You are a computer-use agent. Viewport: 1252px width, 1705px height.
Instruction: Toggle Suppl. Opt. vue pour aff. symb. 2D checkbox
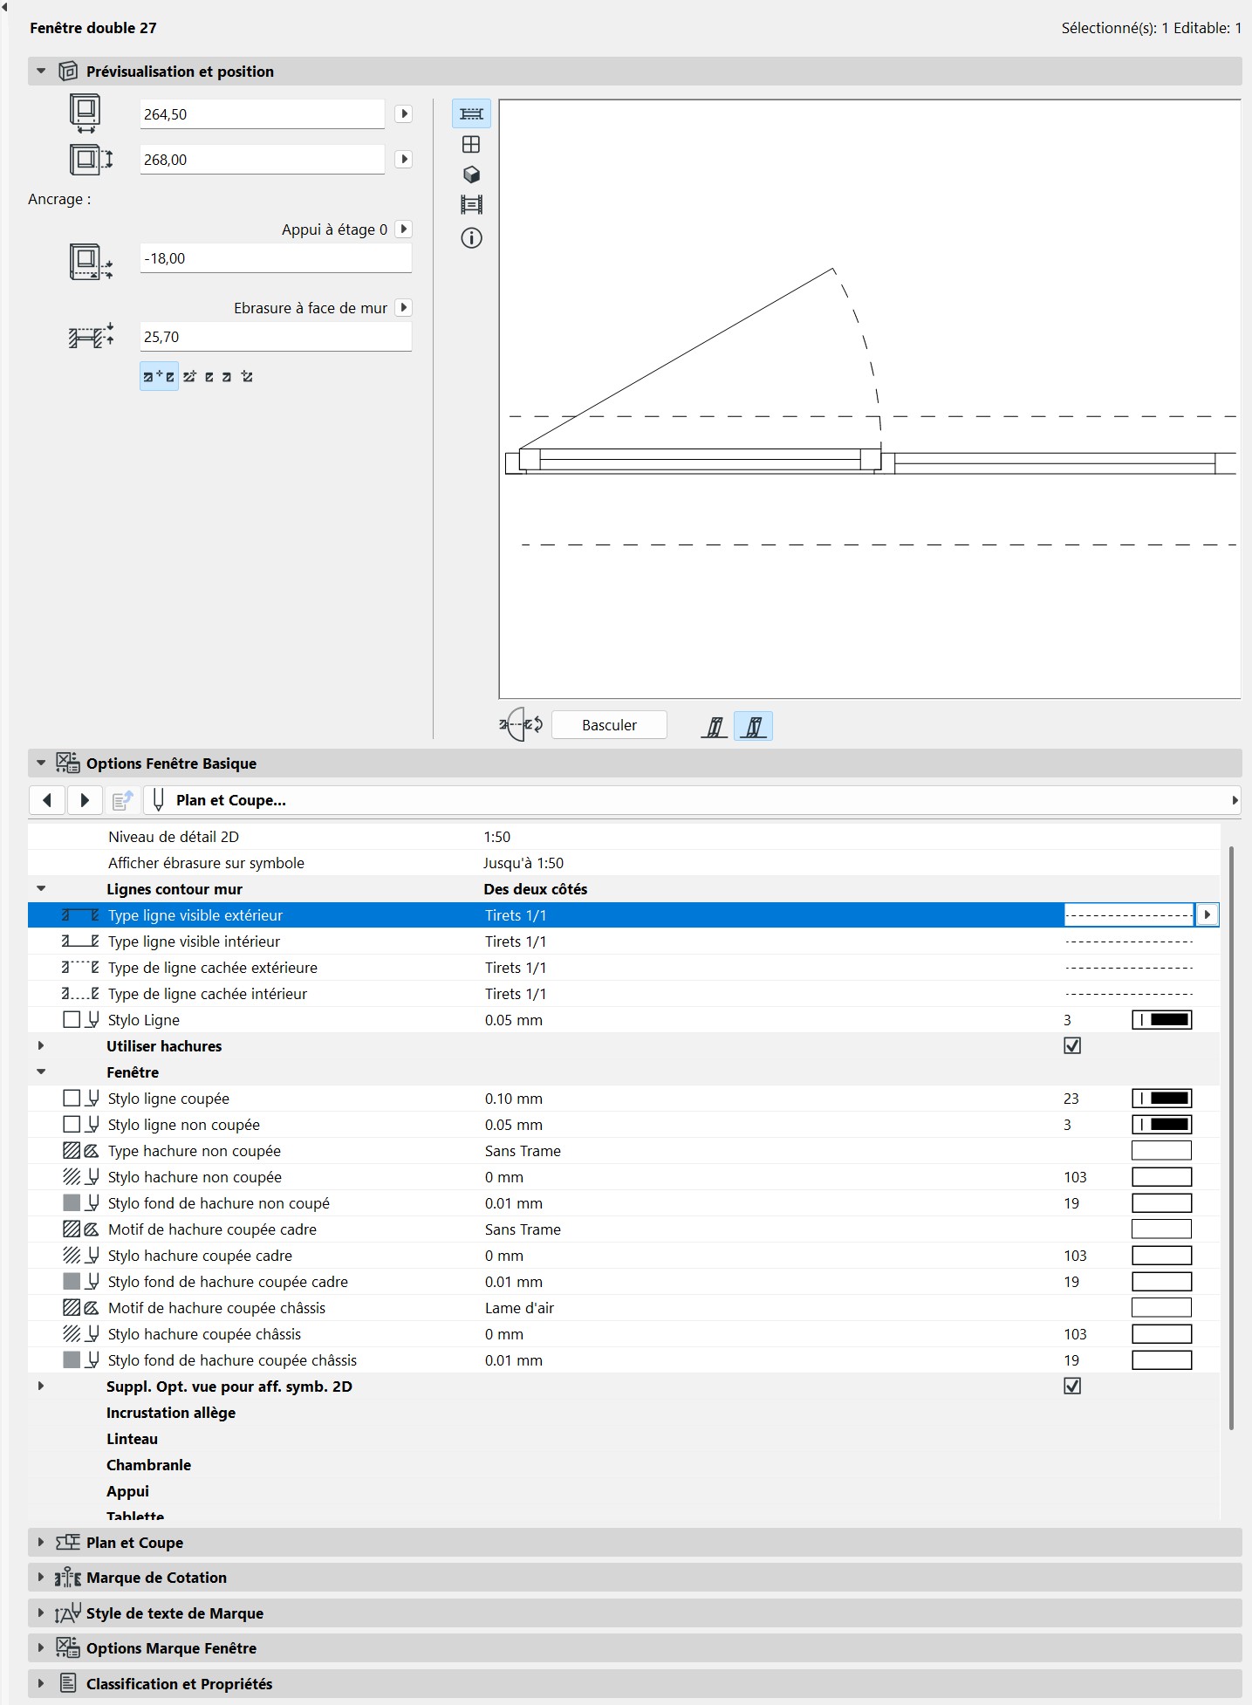point(1072,1386)
